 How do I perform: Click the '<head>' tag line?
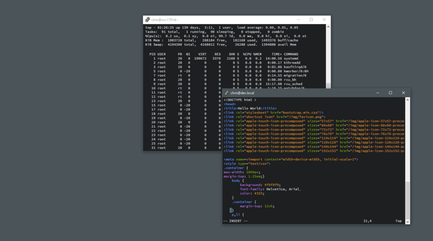[x=230, y=104]
